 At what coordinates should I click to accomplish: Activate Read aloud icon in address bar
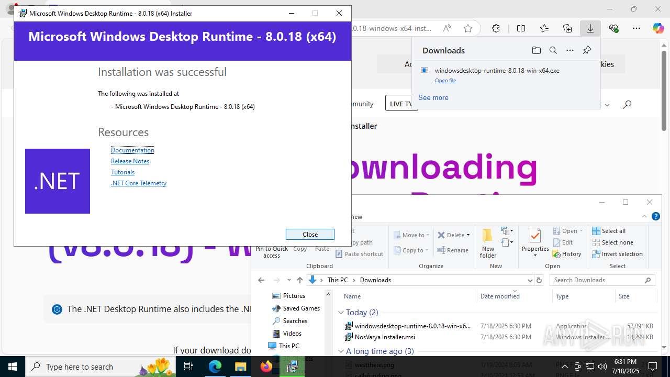click(x=446, y=28)
